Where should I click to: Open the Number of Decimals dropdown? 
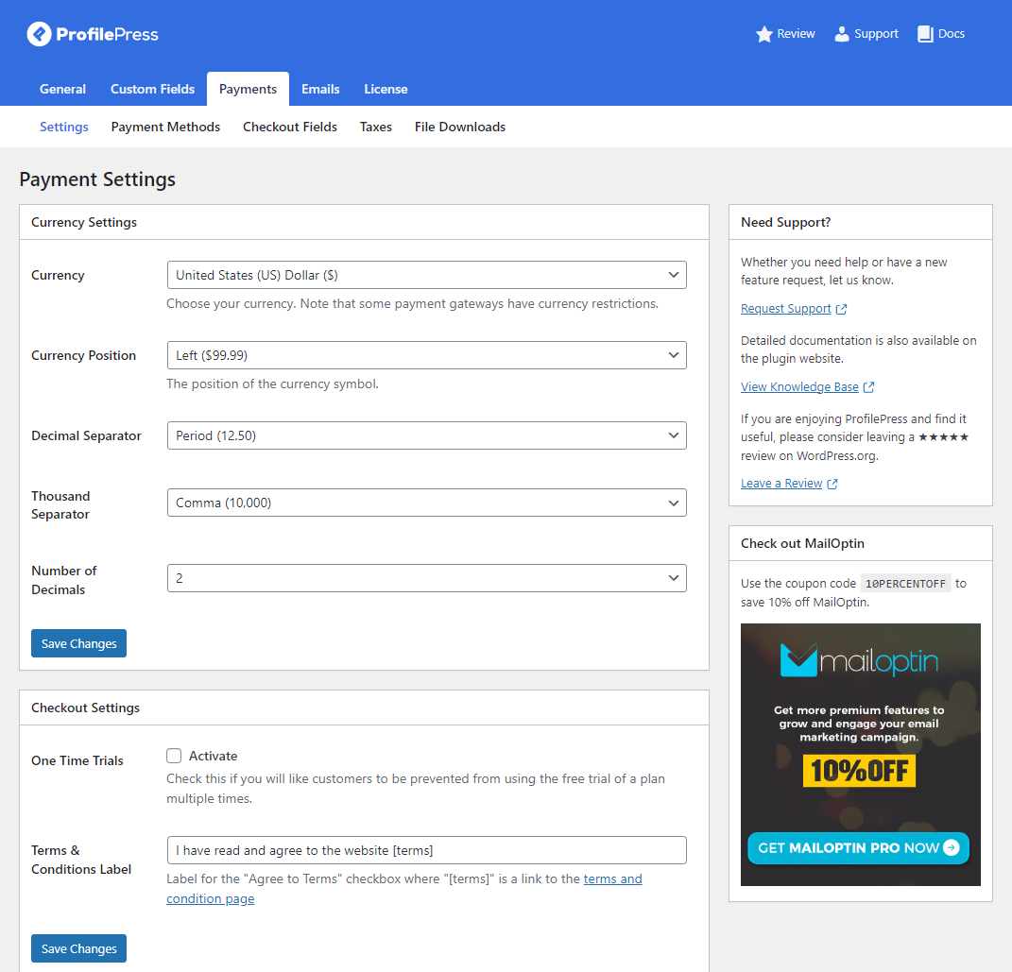[426, 578]
